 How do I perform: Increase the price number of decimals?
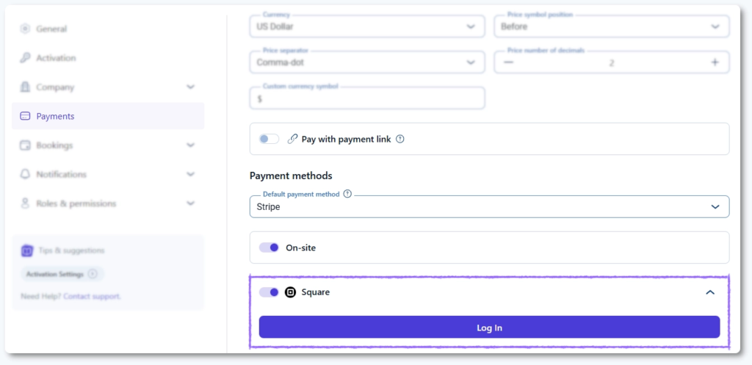[x=715, y=62]
